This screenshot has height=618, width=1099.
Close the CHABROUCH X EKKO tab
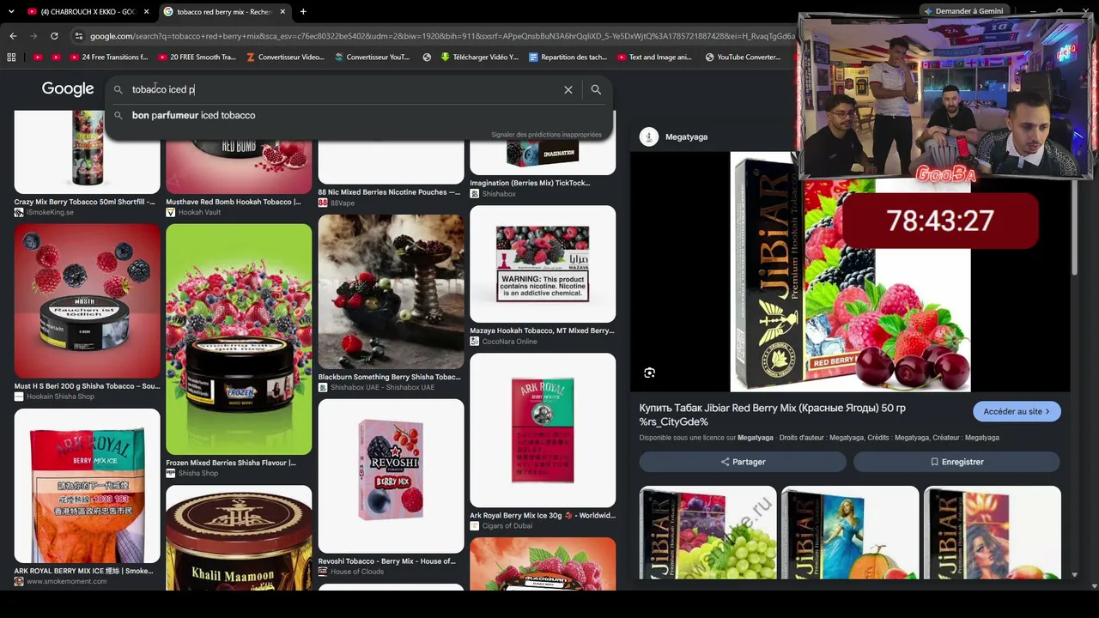pyautogui.click(x=146, y=12)
